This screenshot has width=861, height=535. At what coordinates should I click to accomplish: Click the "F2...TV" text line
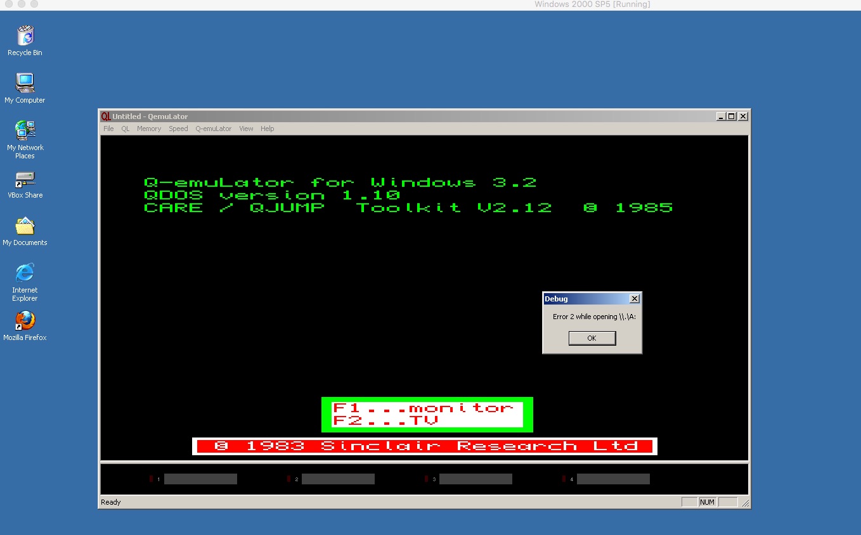pyautogui.click(x=385, y=420)
